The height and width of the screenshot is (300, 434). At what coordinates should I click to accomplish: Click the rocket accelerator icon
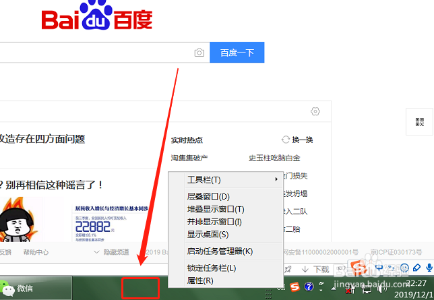(x=288, y=269)
